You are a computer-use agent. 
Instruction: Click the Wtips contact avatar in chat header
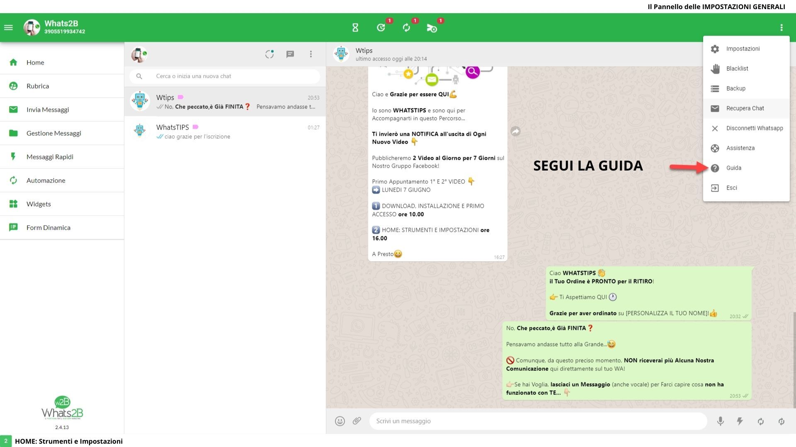(341, 54)
